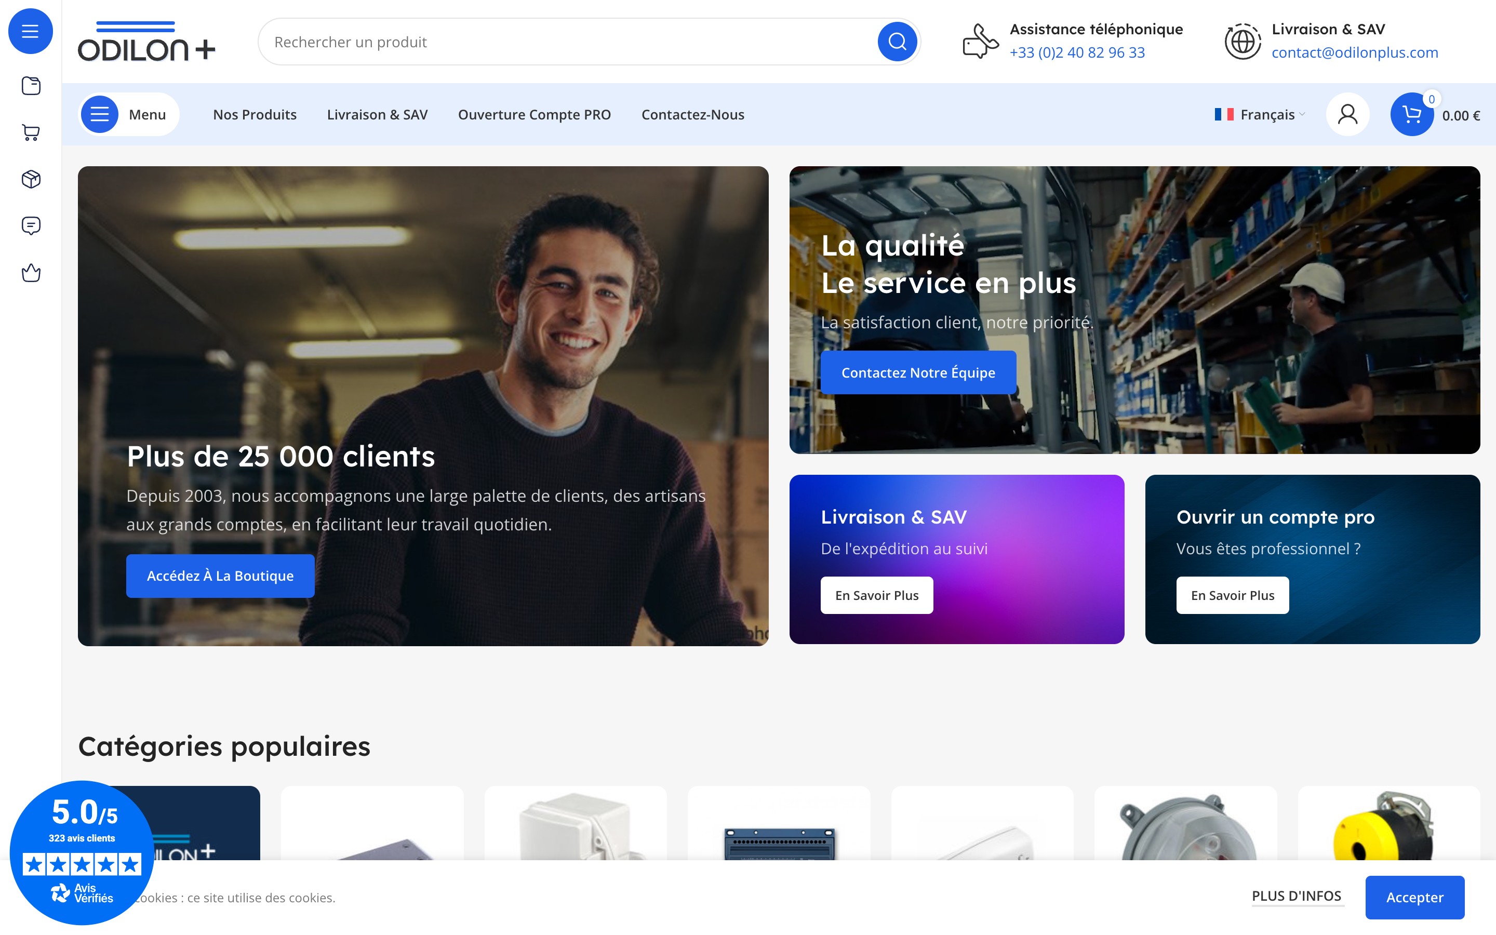The height and width of the screenshot is (935, 1496).
Task: Click the chat message icon in sidebar
Action: click(x=31, y=226)
